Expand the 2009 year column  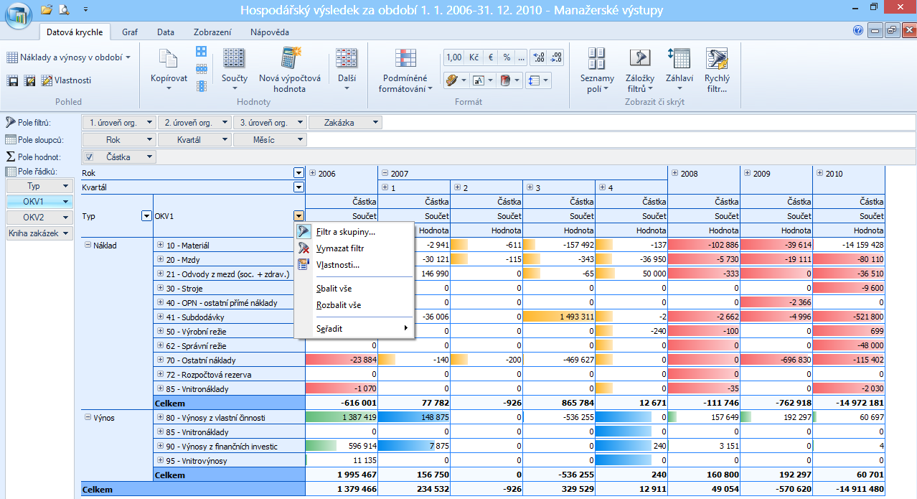point(748,173)
